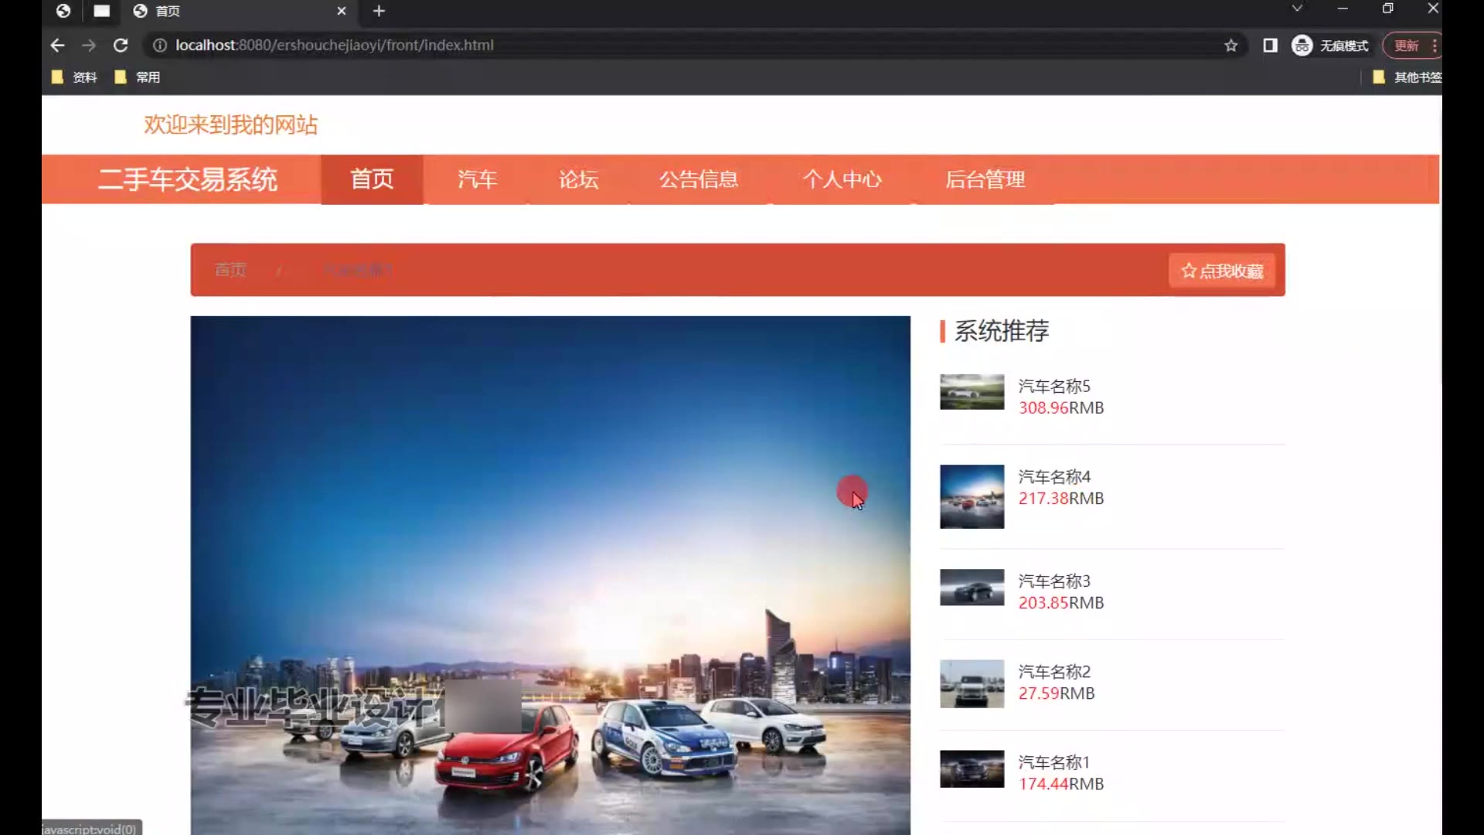Click the 更新 update button
The height and width of the screenshot is (835, 1484).
(x=1406, y=46)
